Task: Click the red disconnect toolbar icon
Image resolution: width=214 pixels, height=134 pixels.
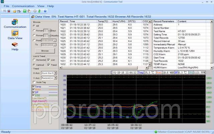Action: (9, 11)
